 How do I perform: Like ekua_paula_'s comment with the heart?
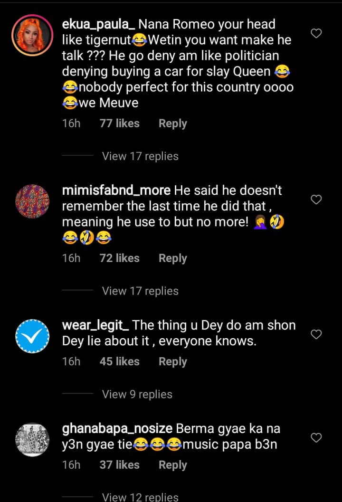pyautogui.click(x=316, y=33)
